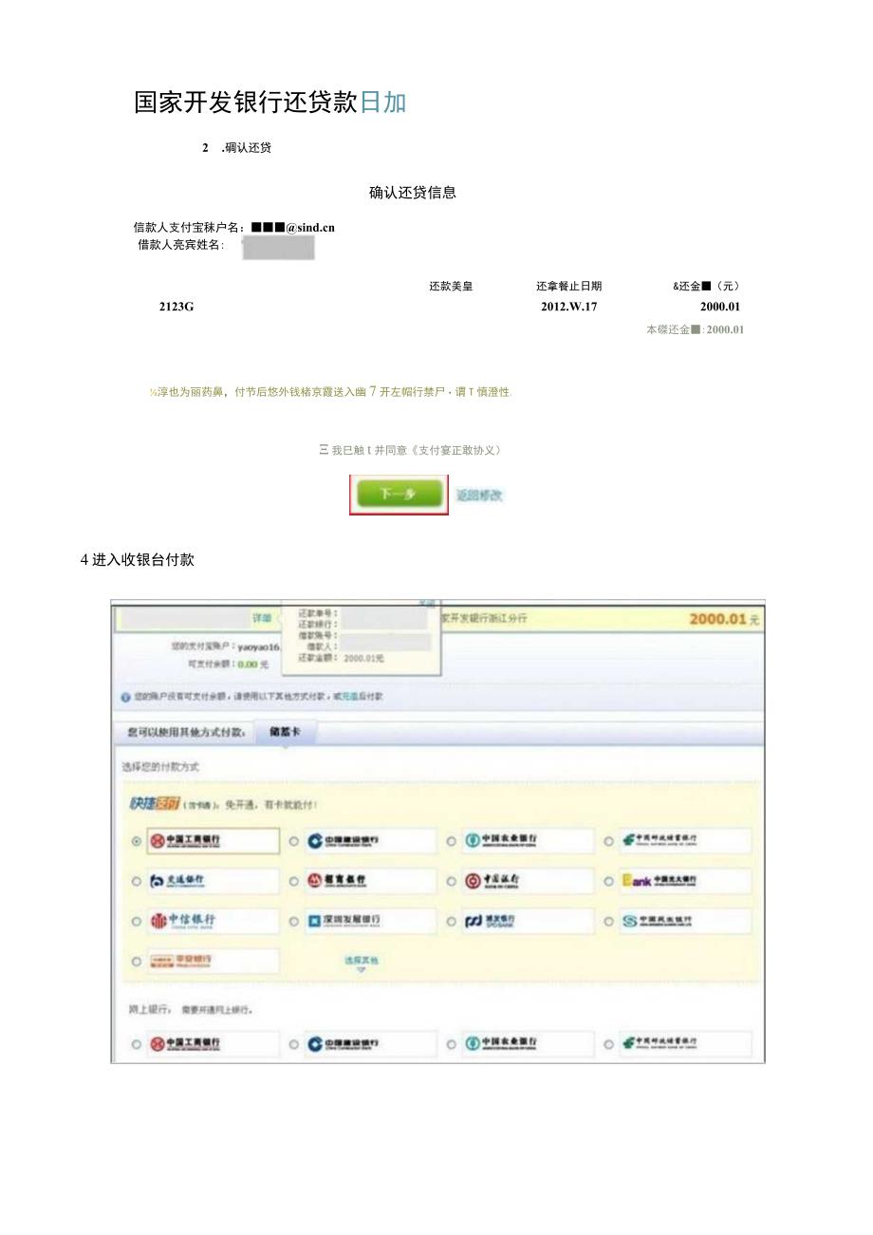Screen dimensions: 873x1235
Task: Click the CITIC Bank logo icon
Action: (157, 921)
